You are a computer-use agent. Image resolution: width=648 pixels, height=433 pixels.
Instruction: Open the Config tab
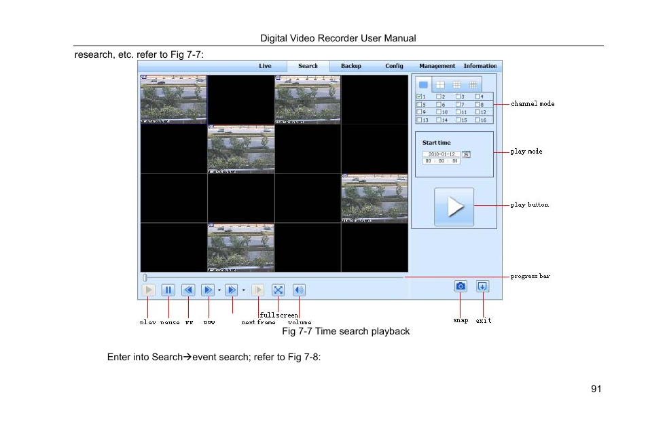point(394,66)
